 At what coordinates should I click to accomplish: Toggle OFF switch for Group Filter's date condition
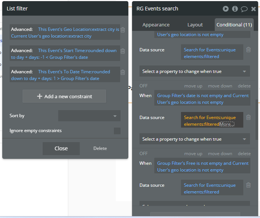click(x=144, y=86)
